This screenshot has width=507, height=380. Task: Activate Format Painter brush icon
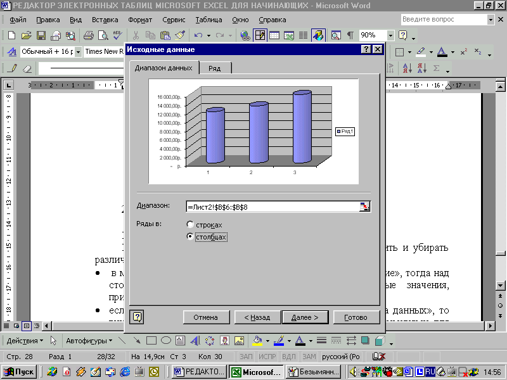[x=180, y=35]
